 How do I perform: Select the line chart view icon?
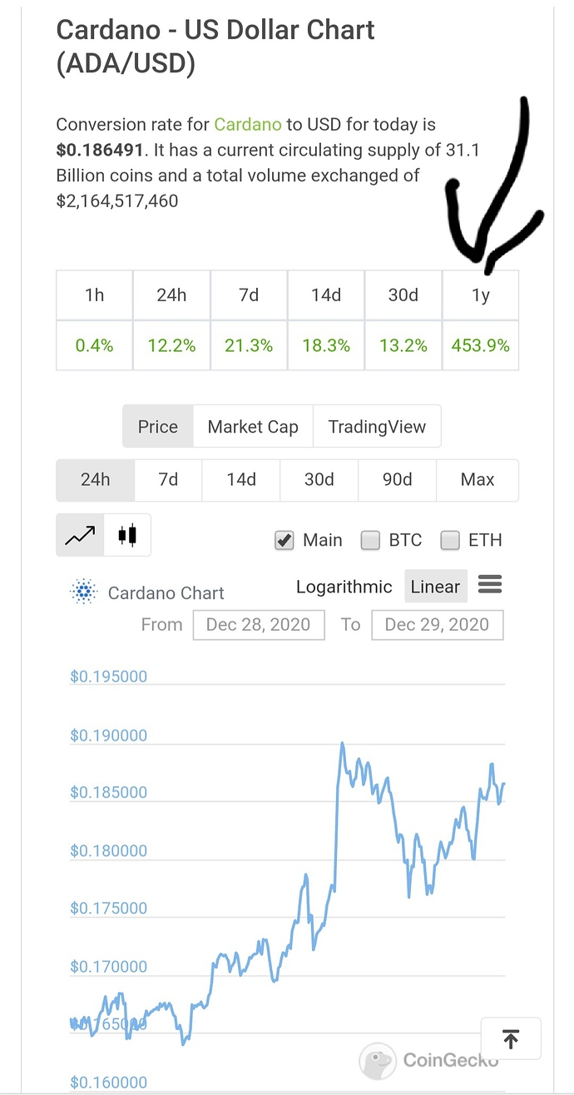80,535
